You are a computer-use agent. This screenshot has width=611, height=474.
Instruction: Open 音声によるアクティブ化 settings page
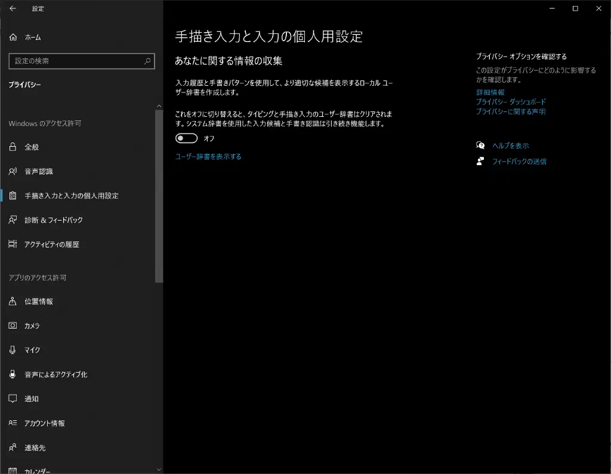(55, 374)
